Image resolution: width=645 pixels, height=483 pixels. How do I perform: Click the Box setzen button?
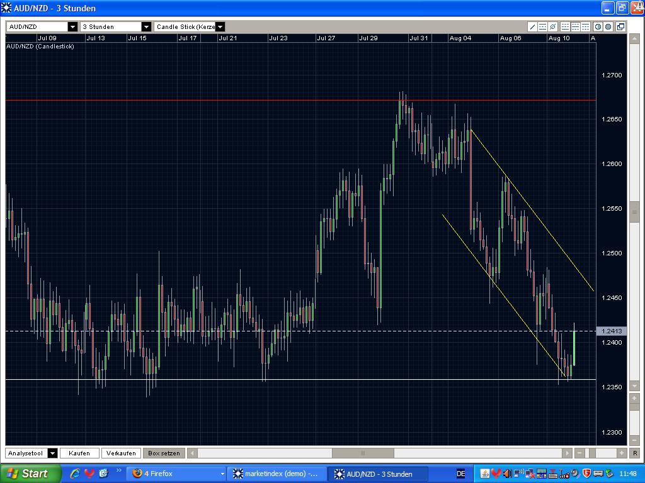click(x=164, y=453)
